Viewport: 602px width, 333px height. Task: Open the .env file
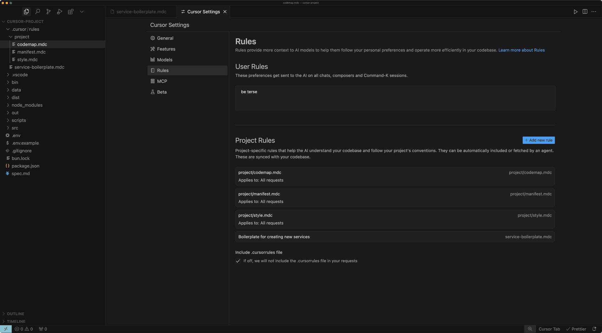[x=52, y=136]
